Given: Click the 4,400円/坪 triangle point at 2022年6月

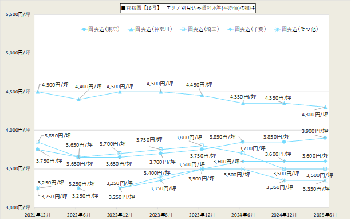Looking at the screenshot, I should click(x=78, y=100).
